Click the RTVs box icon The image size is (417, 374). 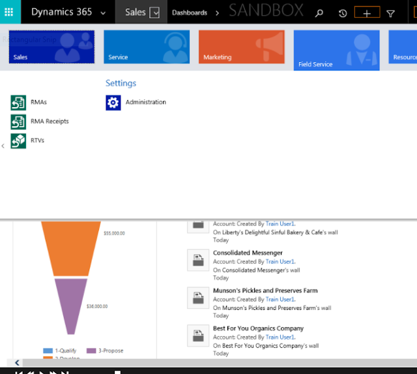click(18, 141)
